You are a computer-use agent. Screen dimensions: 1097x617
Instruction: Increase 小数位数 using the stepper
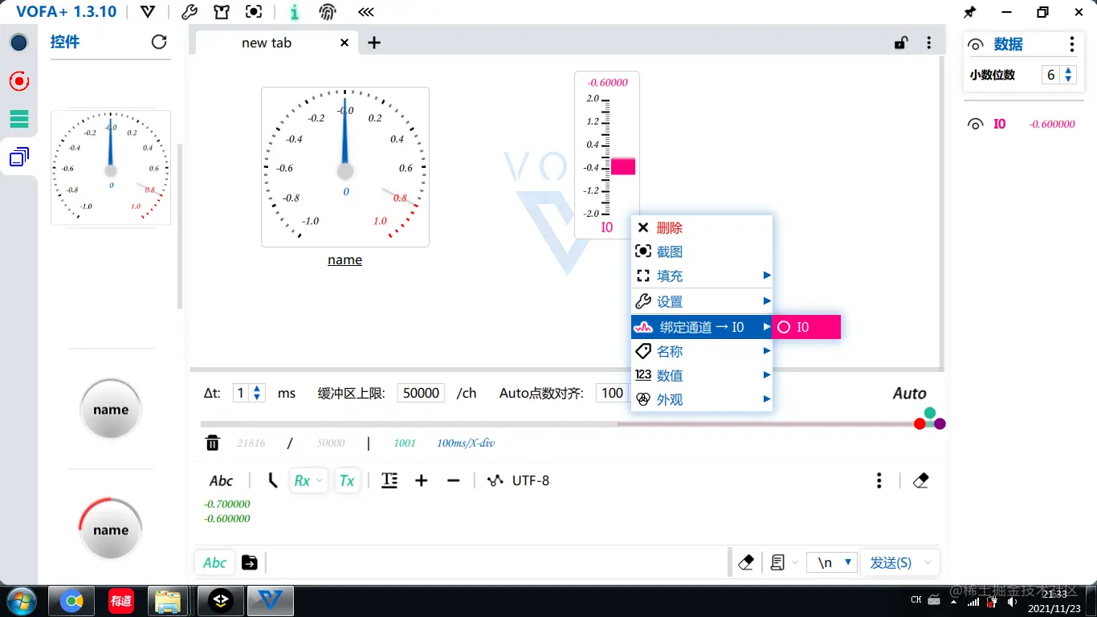tap(1068, 70)
